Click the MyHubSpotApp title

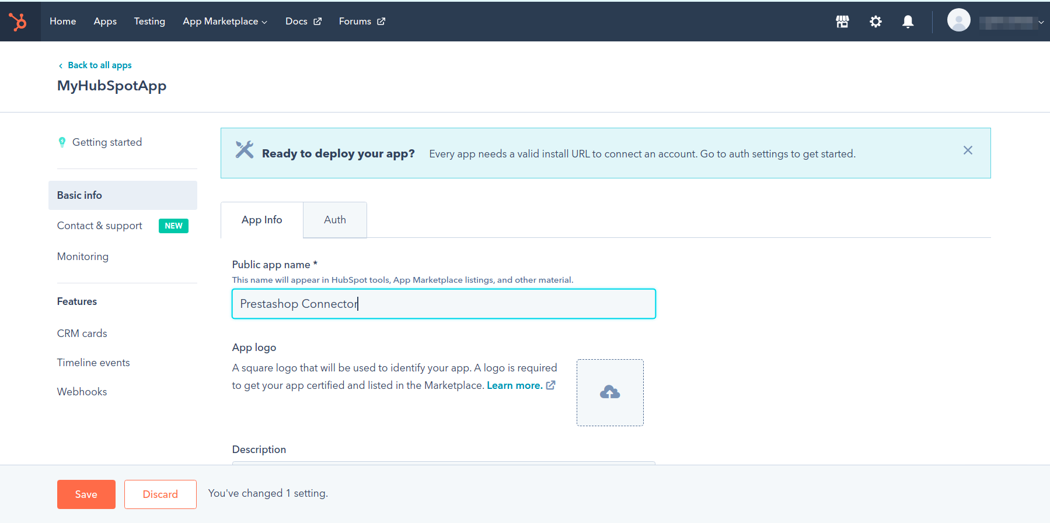(x=112, y=86)
